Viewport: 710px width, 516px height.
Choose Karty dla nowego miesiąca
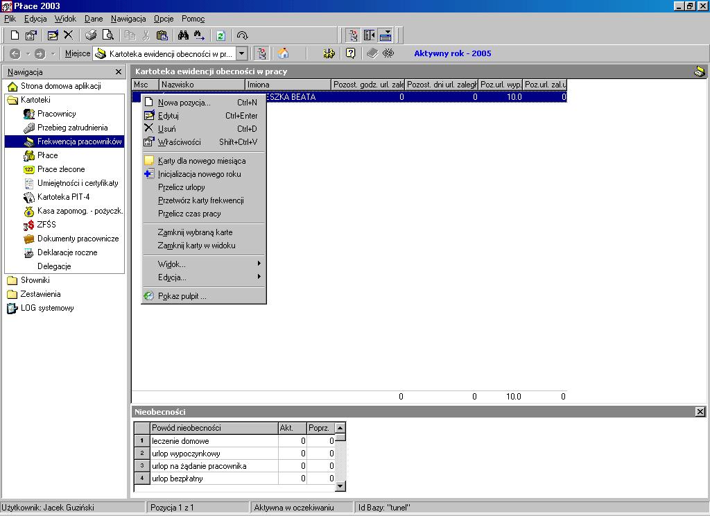click(203, 161)
